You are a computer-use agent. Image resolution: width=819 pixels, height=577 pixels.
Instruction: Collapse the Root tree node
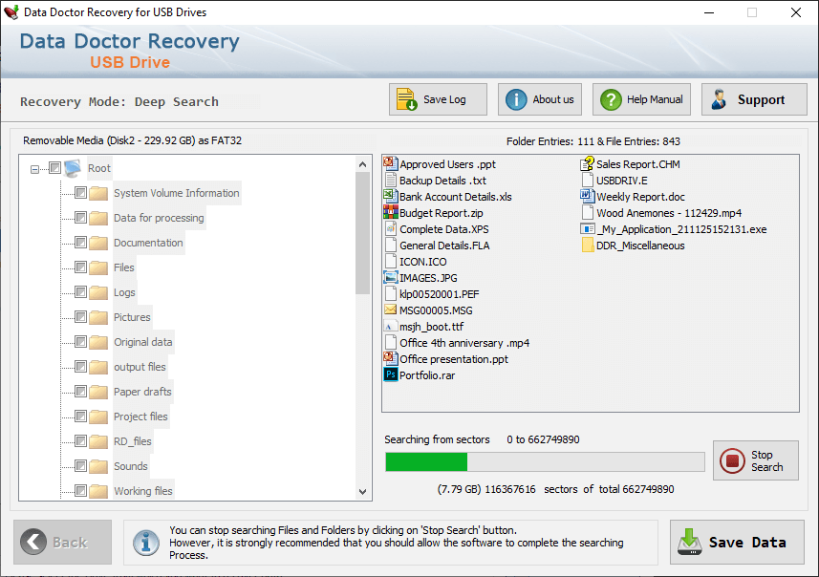point(34,169)
